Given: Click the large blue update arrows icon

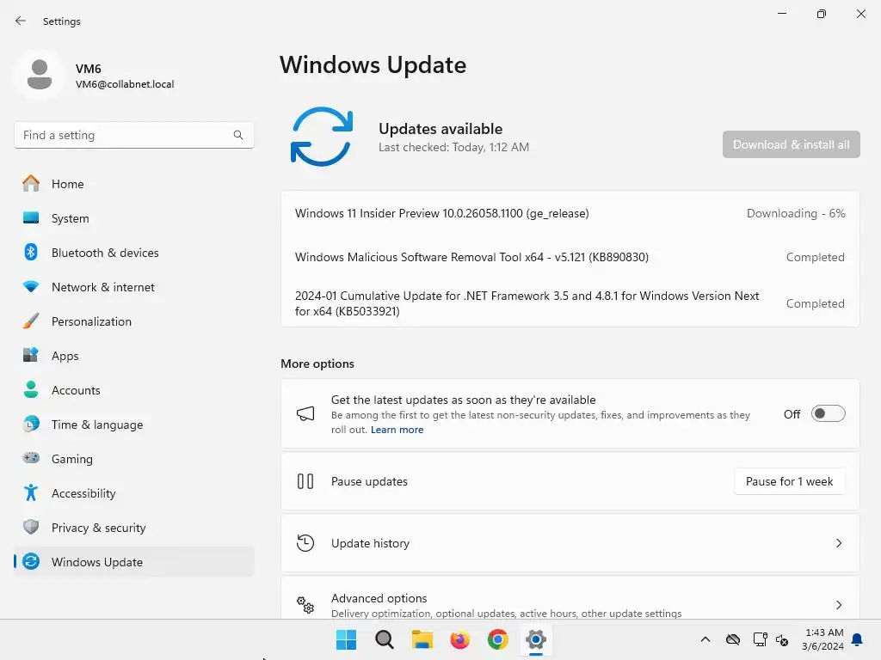Looking at the screenshot, I should [x=322, y=137].
